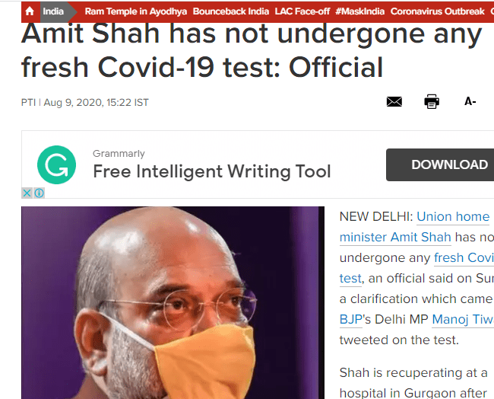This screenshot has width=494, height=399.
Task: Follow the BJP hyperlink in article
Action: click(351, 320)
